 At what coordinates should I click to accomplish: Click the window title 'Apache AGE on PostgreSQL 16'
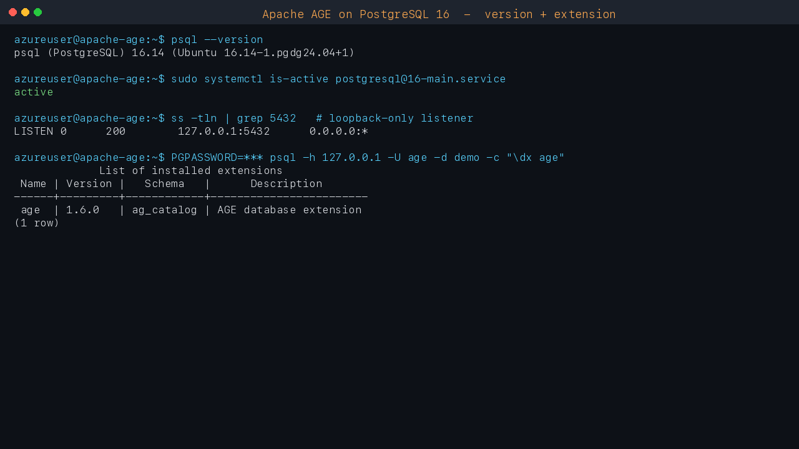[x=356, y=14]
